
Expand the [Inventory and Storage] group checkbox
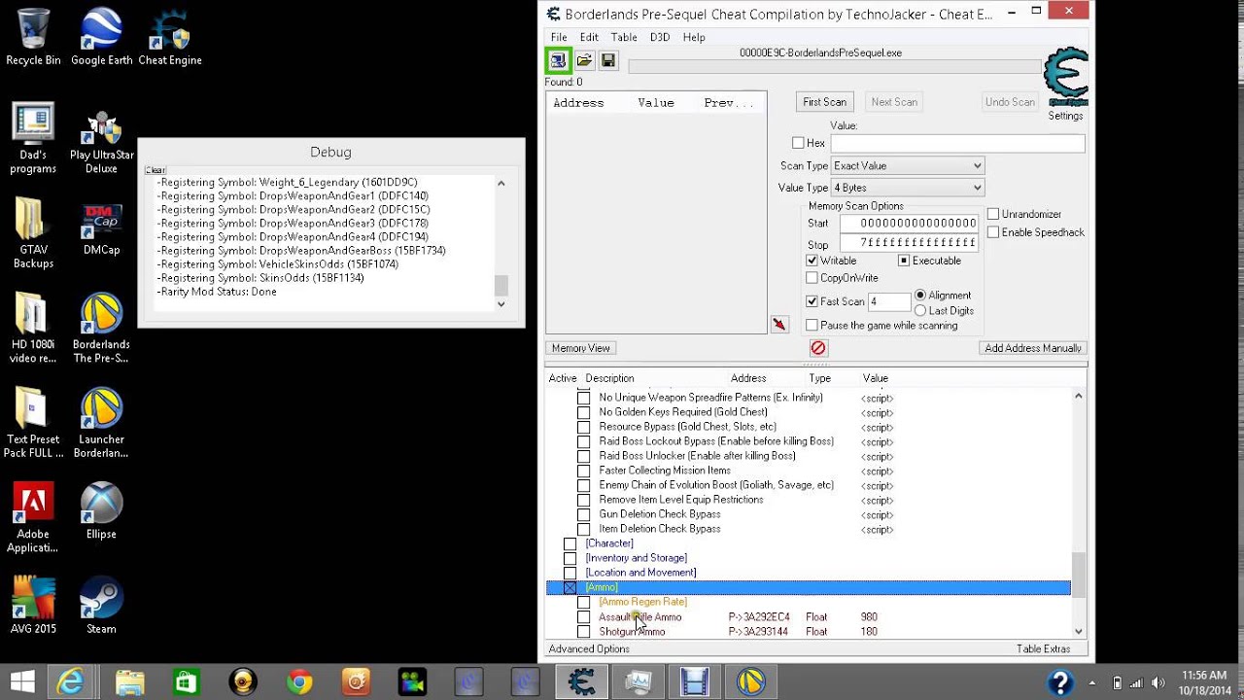tap(570, 558)
